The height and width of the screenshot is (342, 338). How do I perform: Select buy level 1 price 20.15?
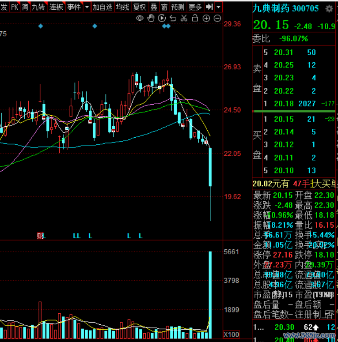click(284, 119)
